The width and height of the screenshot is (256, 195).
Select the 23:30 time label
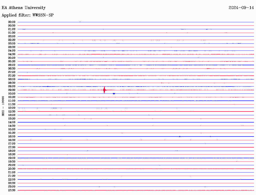(12, 190)
